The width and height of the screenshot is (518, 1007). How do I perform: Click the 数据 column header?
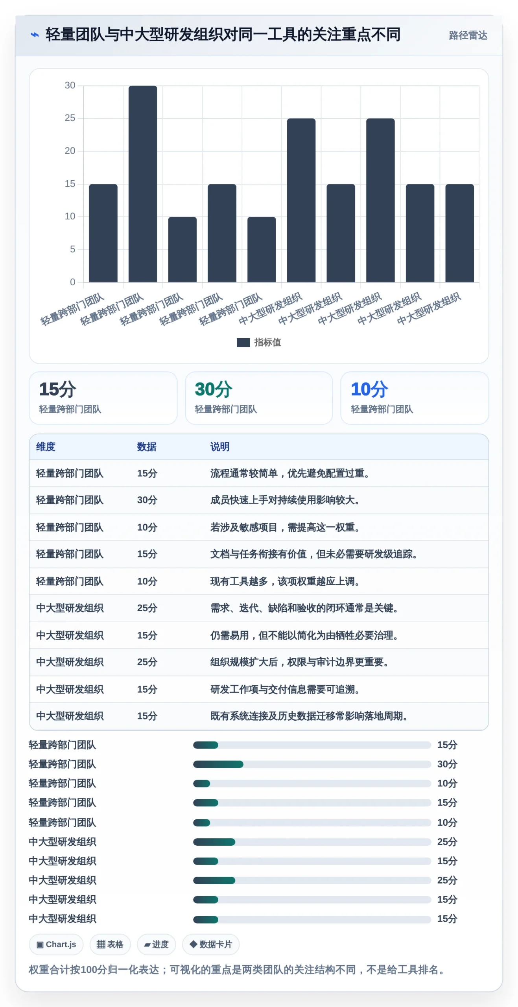(147, 446)
